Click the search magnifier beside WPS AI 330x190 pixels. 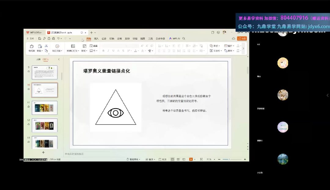tap(184, 38)
